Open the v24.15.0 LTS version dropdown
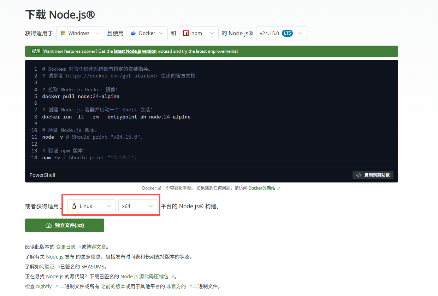 pos(282,33)
